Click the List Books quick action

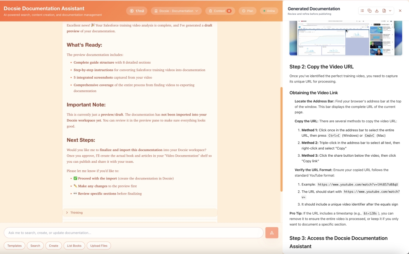[74, 246]
